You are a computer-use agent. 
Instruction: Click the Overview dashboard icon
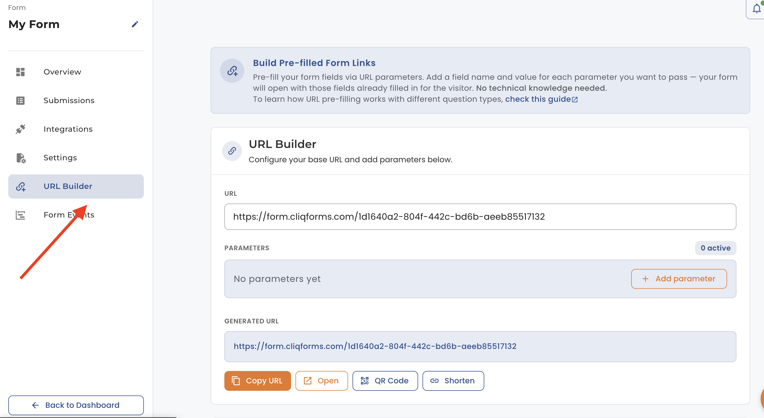click(20, 72)
